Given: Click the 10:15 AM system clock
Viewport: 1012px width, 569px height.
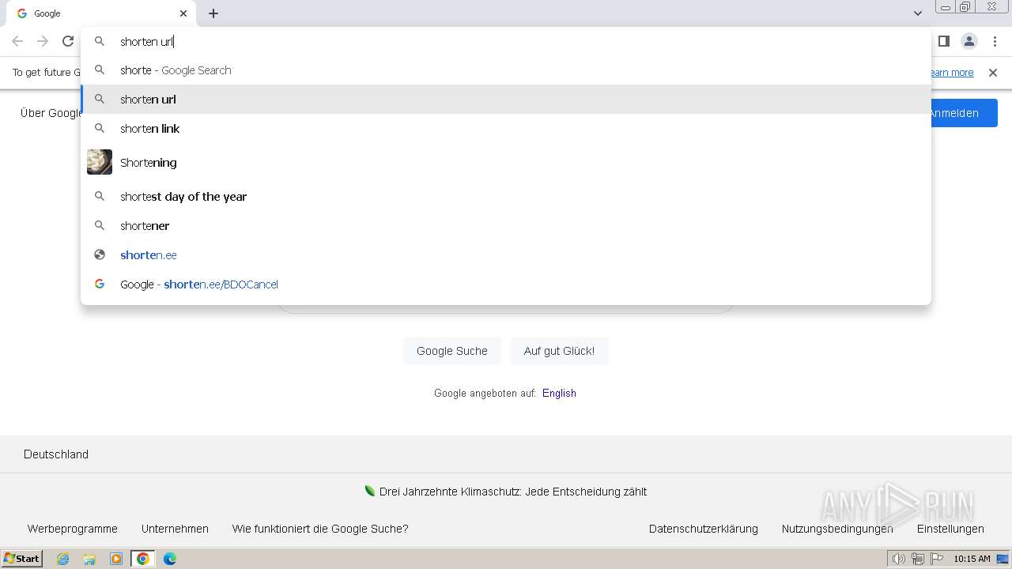Looking at the screenshot, I should click(972, 559).
